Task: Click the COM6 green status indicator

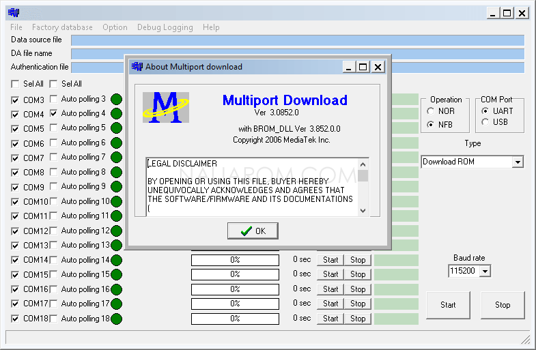Action: click(x=116, y=143)
